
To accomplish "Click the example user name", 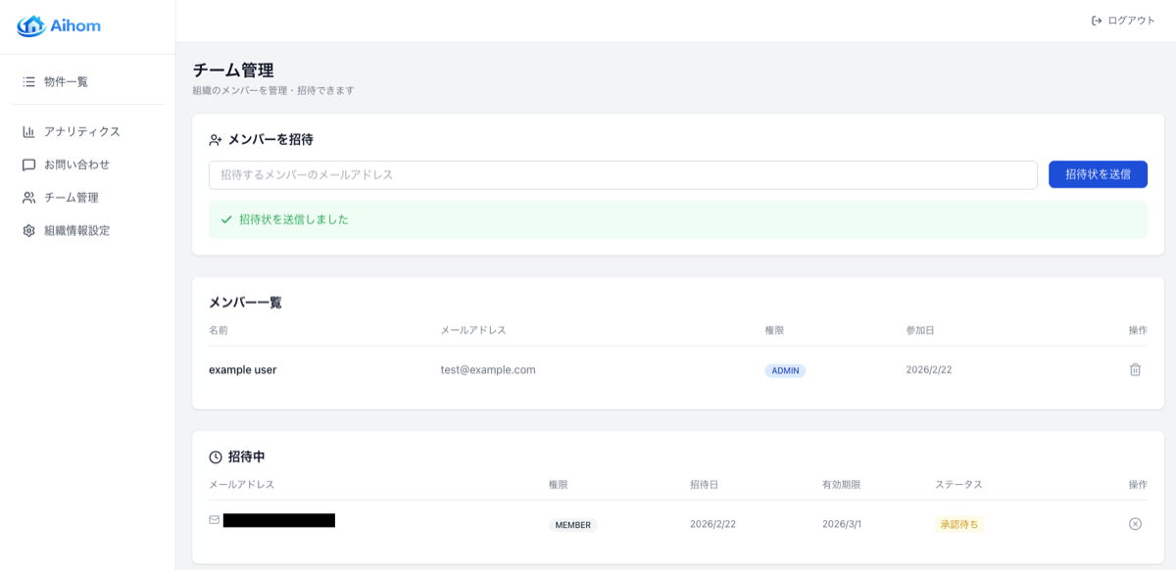I will tap(242, 370).
